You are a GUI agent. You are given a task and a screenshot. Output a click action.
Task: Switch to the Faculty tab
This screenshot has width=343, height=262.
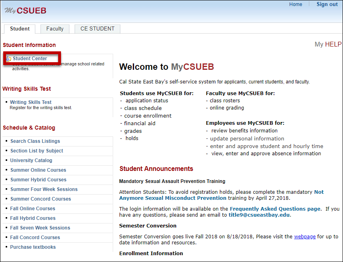pos(55,28)
